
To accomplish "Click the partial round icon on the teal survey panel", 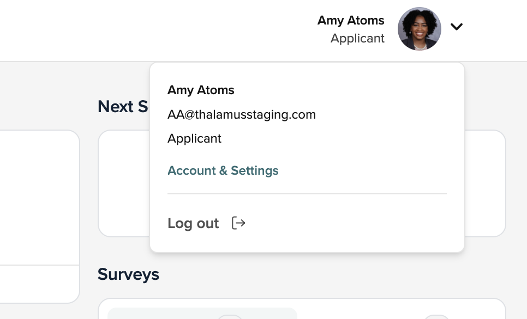I will 230,317.
